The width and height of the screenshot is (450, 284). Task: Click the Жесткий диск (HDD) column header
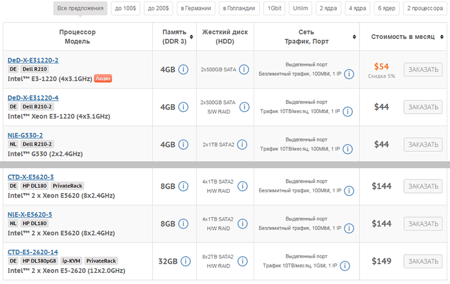tap(224, 37)
